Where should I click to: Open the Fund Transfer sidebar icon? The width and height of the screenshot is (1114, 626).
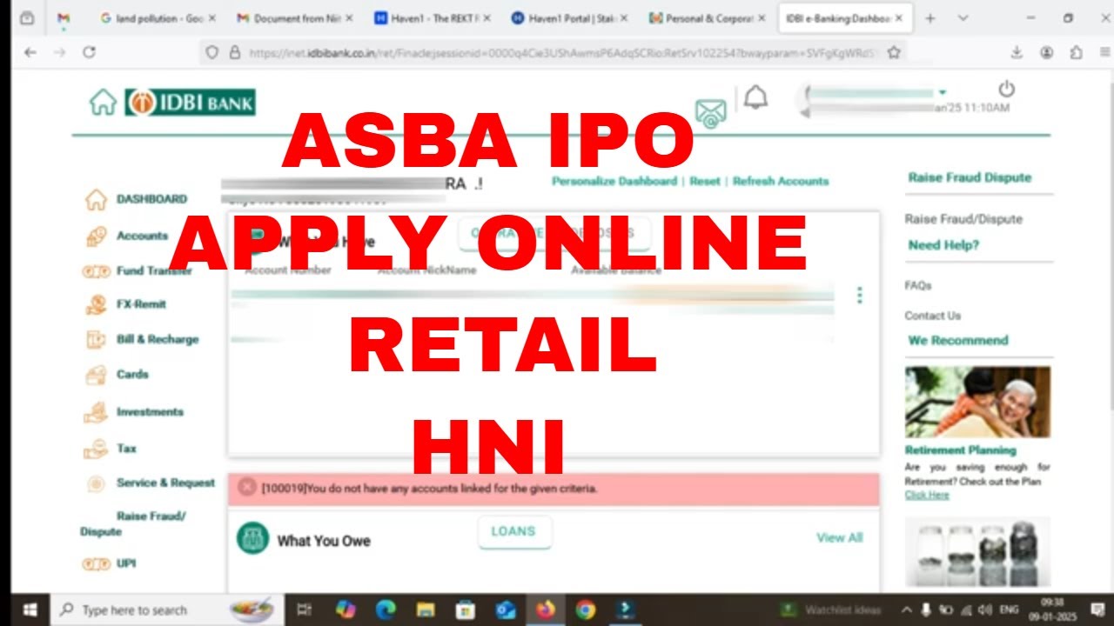pos(96,271)
